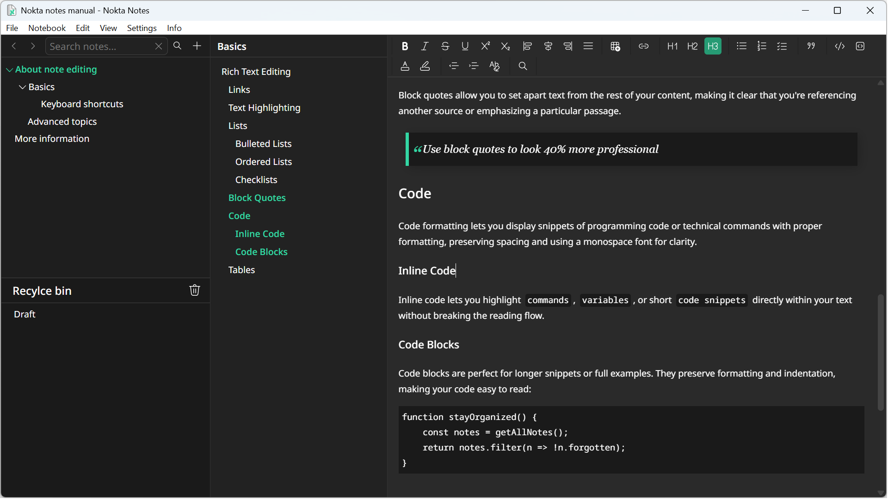Insert a hyperlink with the link icon

pos(644,46)
